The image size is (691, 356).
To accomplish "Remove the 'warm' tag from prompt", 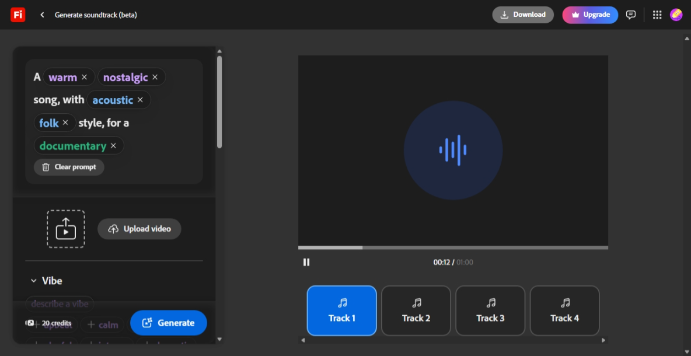I will (x=84, y=77).
